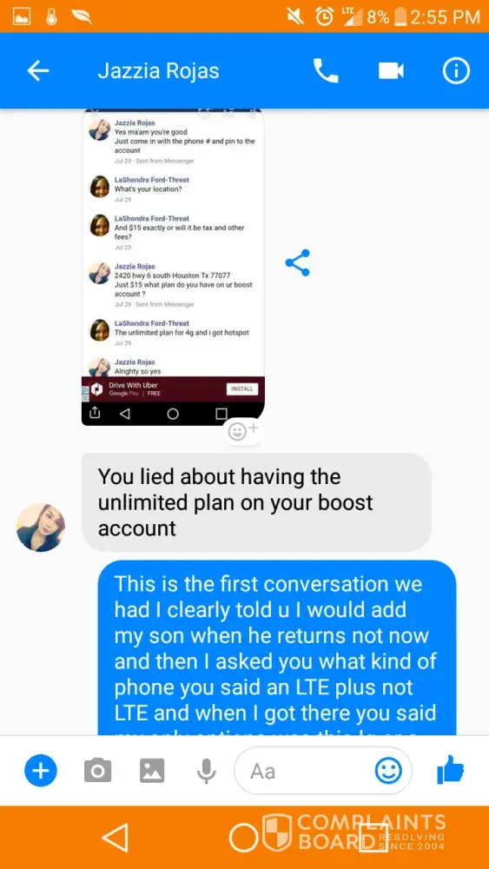
Task: Select the gray 'You lied about having' message bubble
Action: click(x=256, y=502)
